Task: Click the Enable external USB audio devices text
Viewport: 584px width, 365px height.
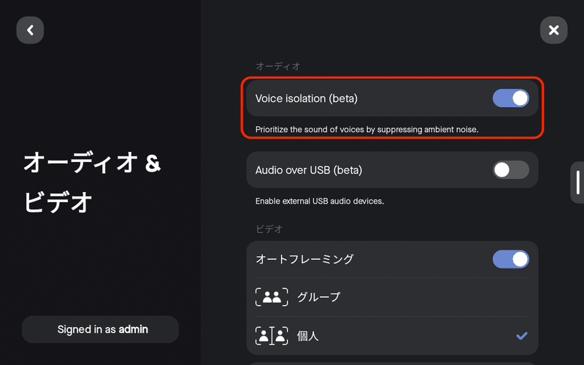Action: coord(320,201)
